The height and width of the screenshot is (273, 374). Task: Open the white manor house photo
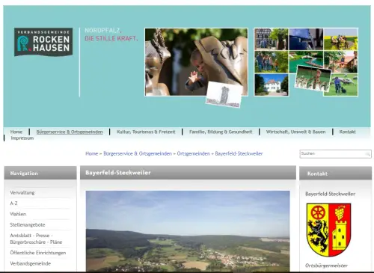click(272, 85)
